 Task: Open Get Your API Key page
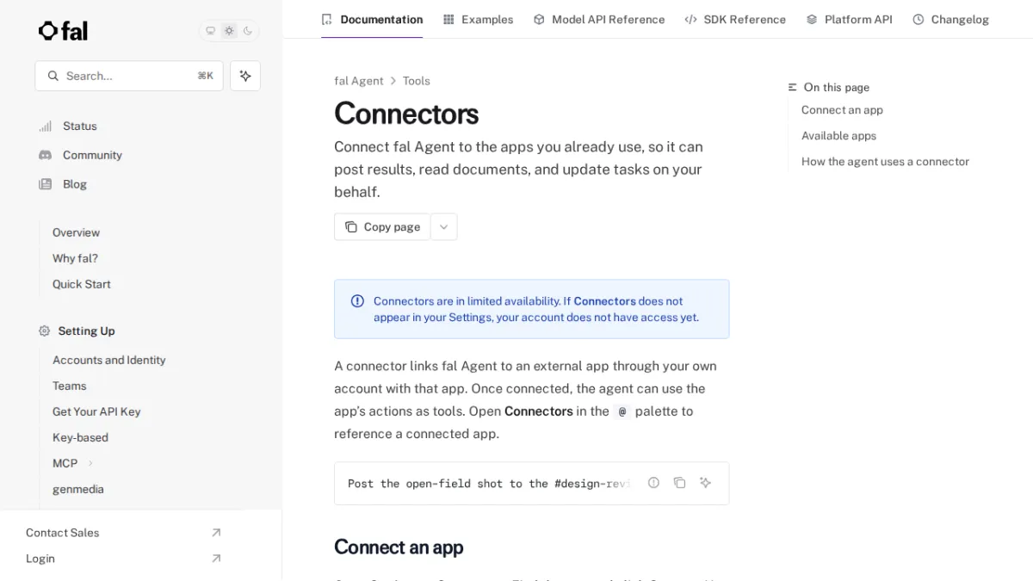96,411
